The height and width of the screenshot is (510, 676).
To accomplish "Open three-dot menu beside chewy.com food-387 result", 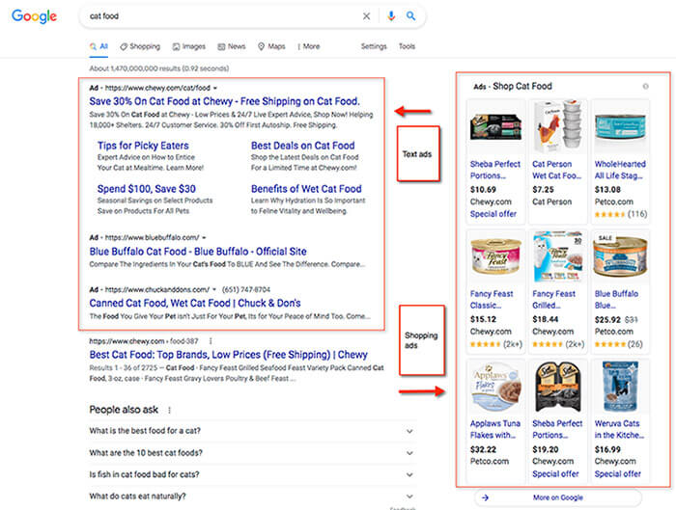I will [211, 341].
